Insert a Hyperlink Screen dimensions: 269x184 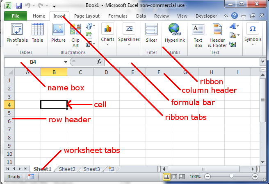pyautogui.click(x=175, y=33)
